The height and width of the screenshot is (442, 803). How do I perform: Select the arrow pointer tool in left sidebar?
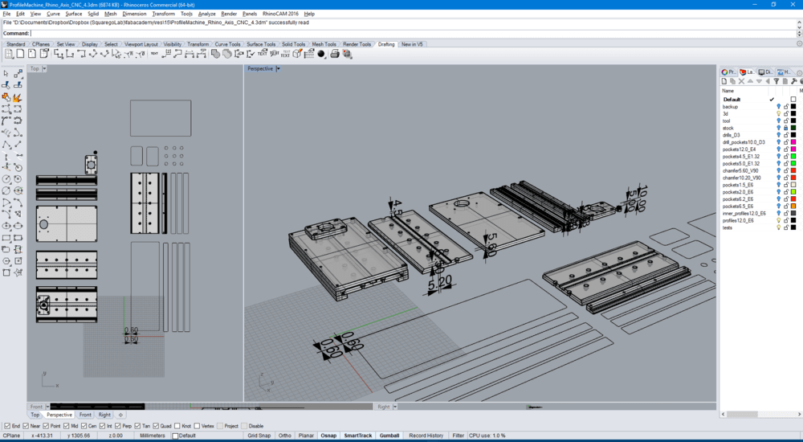pos(6,74)
